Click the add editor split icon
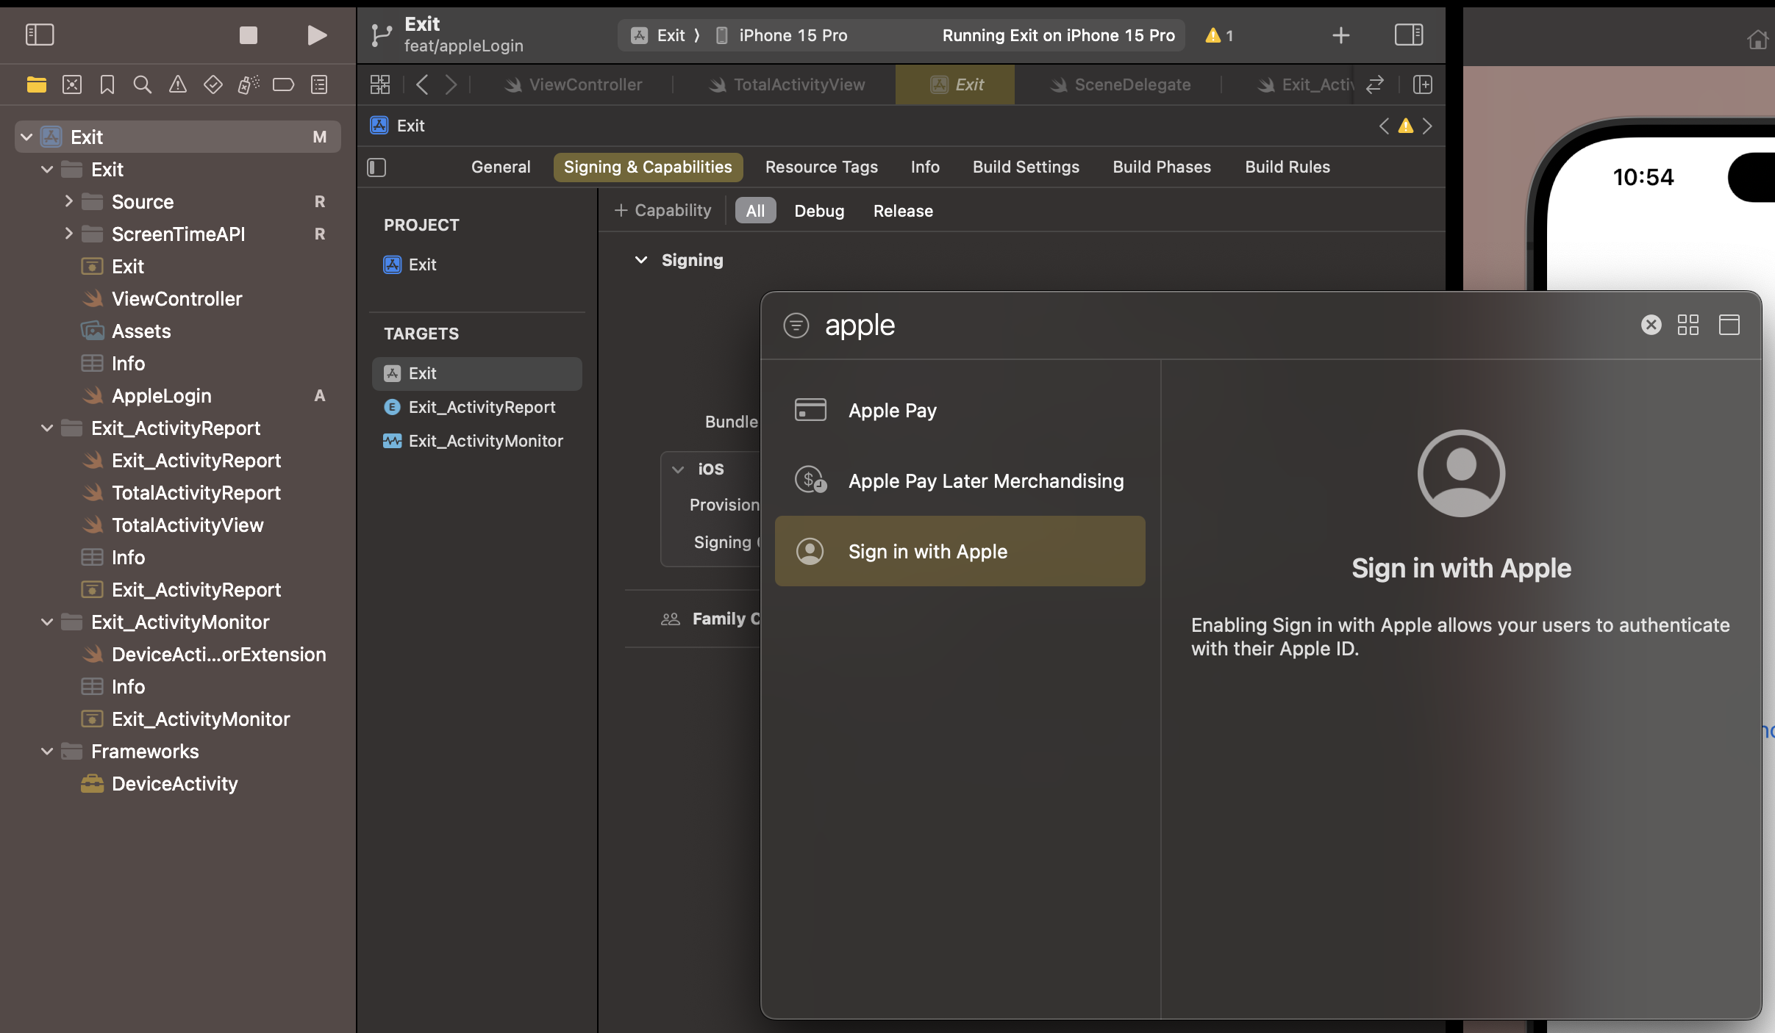This screenshot has height=1033, width=1775. click(1422, 84)
